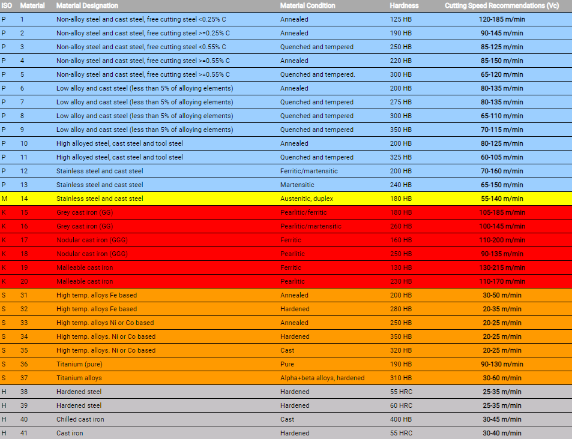
Task: Click material number 34 cell
Action: pos(24,336)
